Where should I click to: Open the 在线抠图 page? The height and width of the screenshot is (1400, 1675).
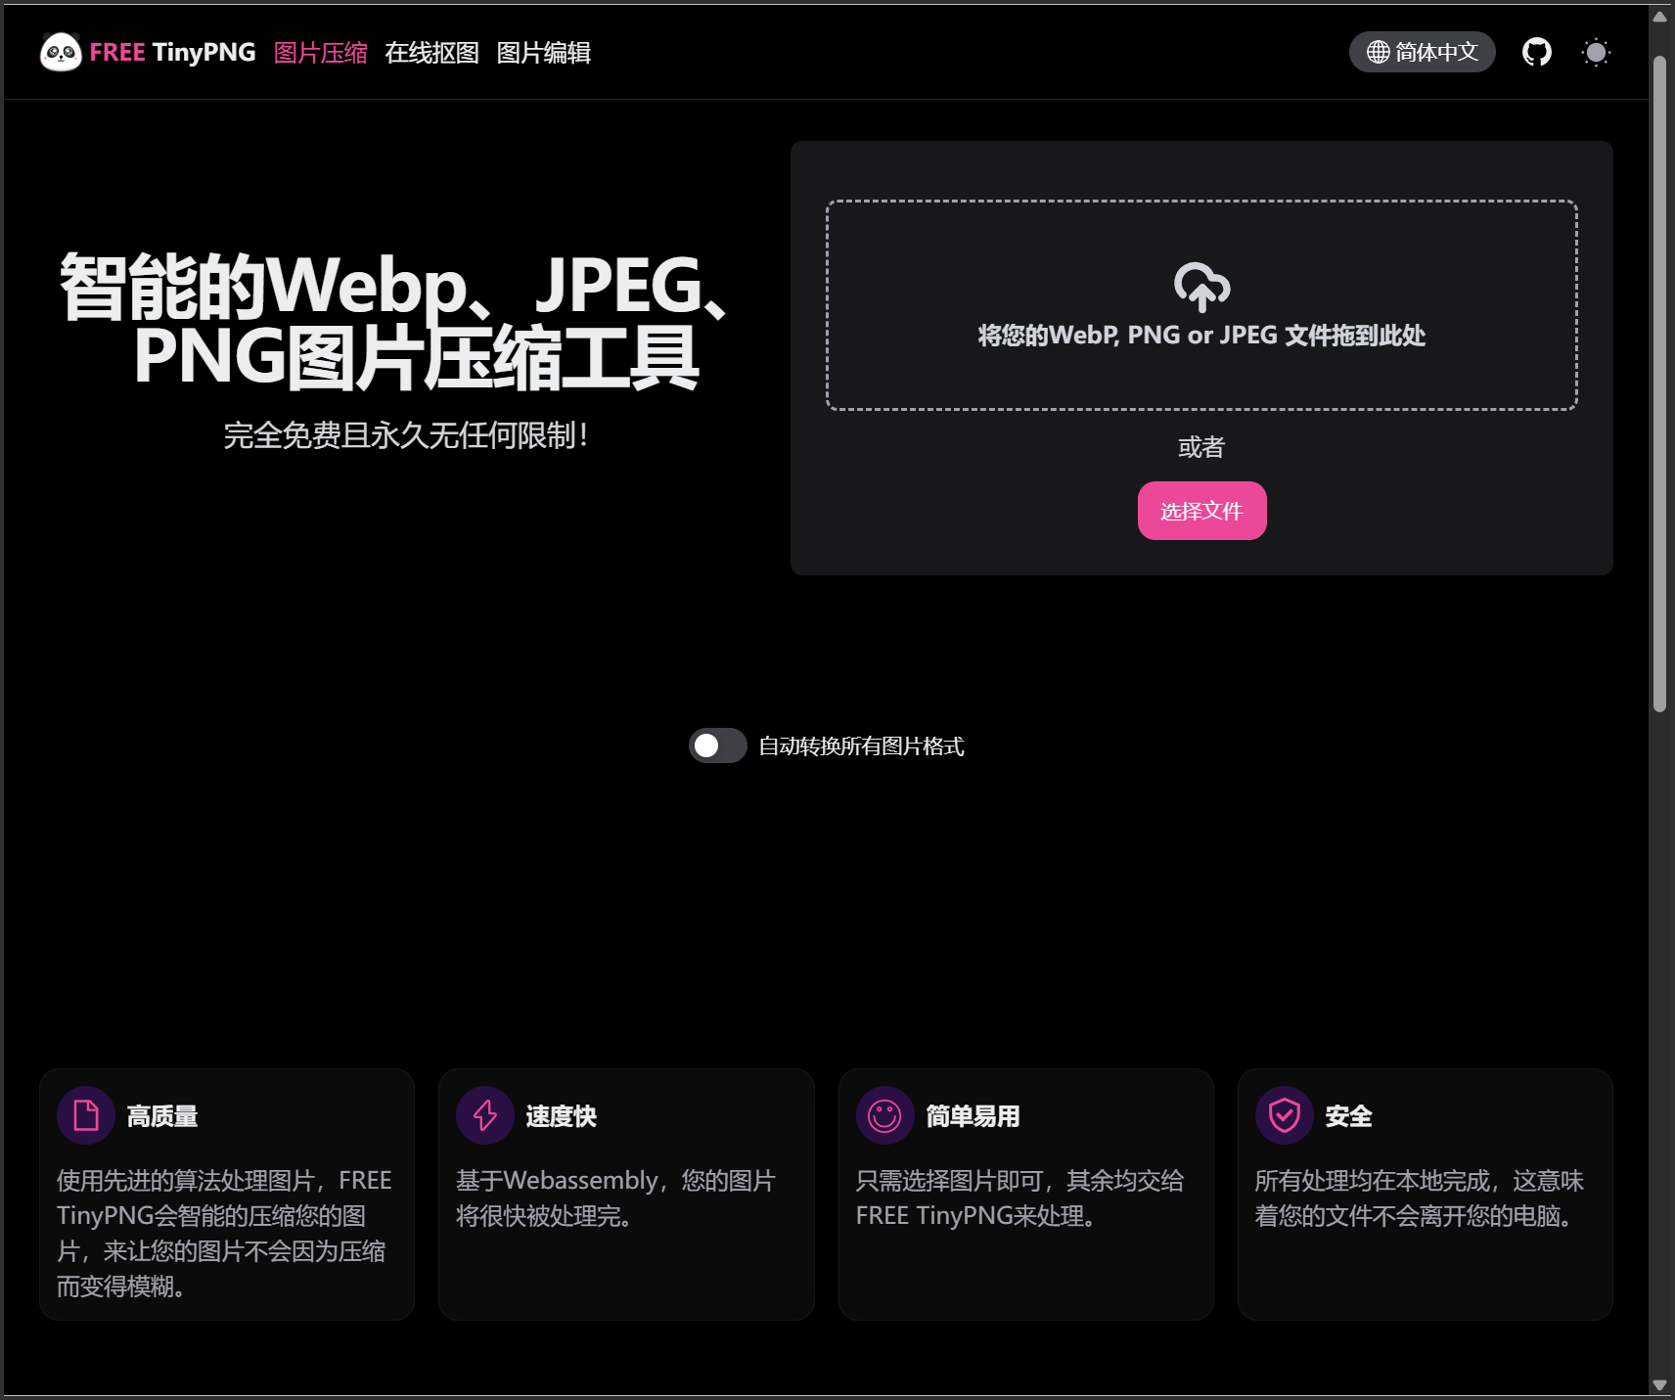point(432,53)
